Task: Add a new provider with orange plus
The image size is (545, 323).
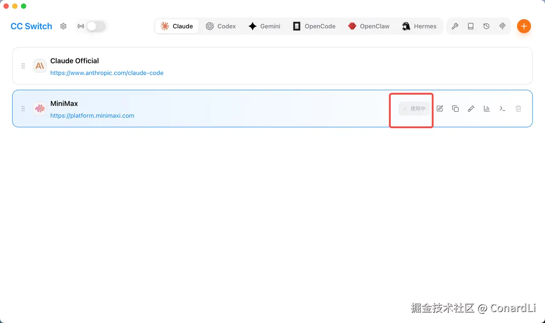Action: tap(524, 26)
